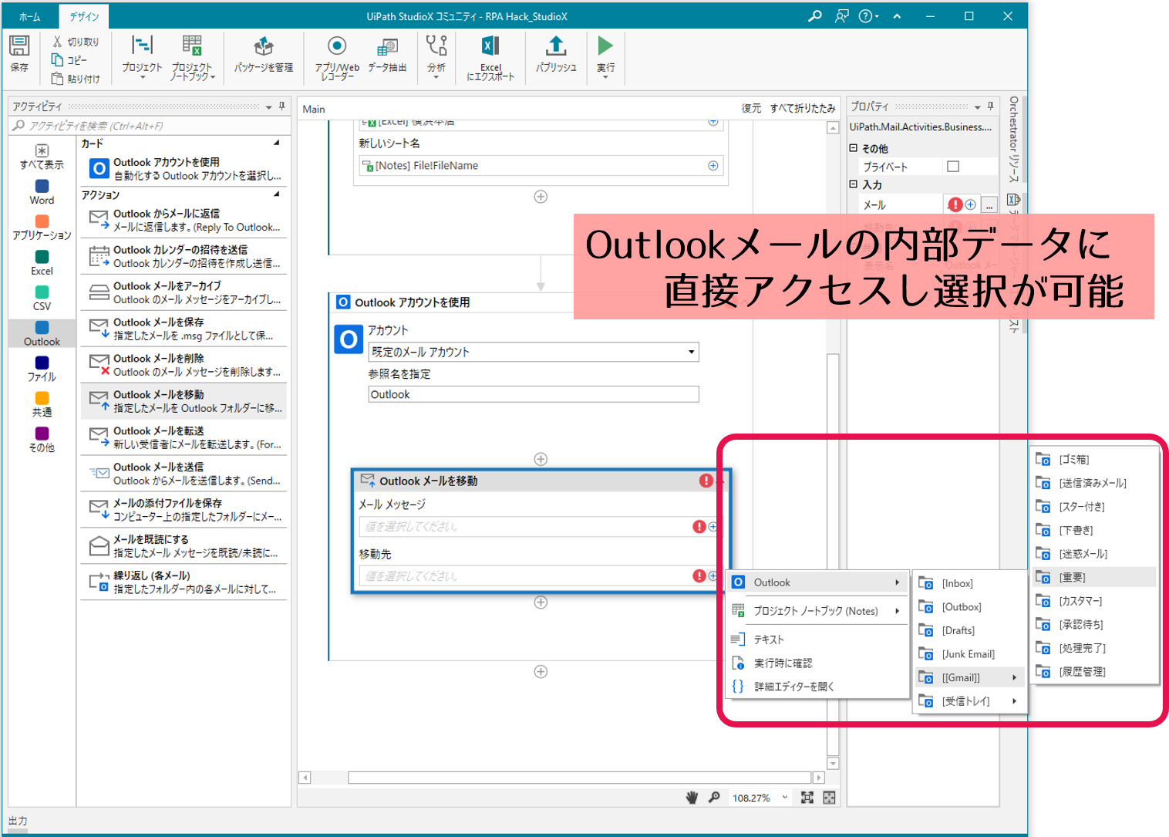This screenshot has height=837, width=1169.
Task: Collapse the ribbon with the chevron
Action: pos(897,16)
